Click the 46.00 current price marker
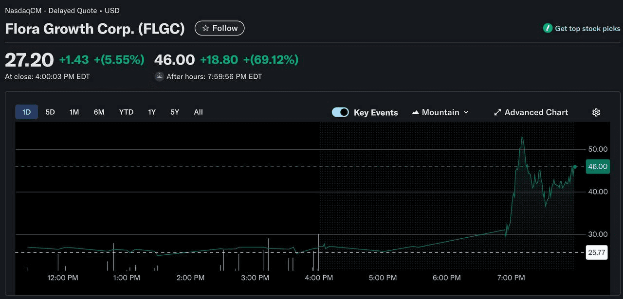This screenshot has height=299, width=623. point(598,166)
